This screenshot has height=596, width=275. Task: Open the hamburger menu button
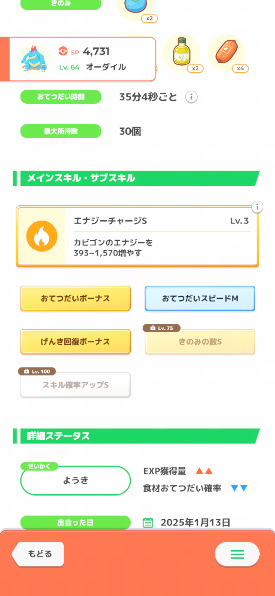[237, 554]
